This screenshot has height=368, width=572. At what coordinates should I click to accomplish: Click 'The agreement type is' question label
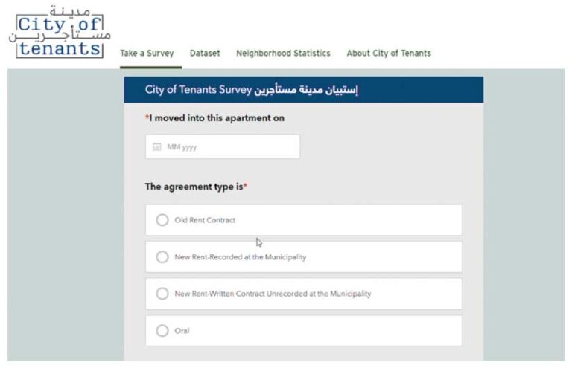(x=196, y=187)
